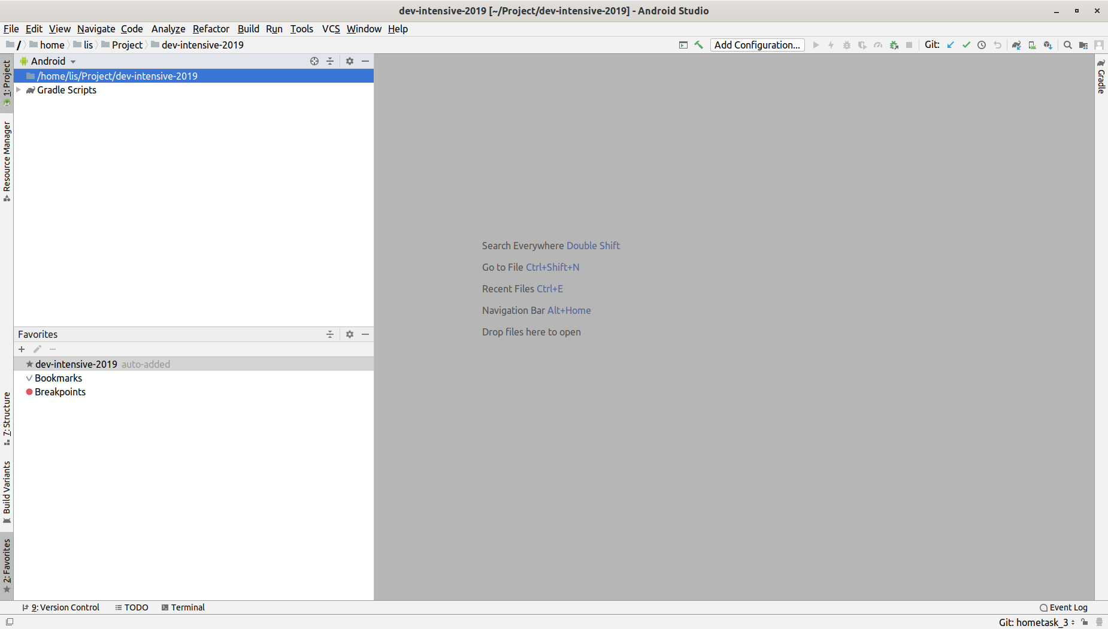Screen dimensions: 1108x629
Task: Open Favorites panel settings gear
Action: point(350,334)
